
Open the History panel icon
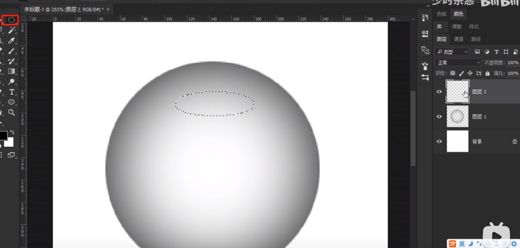[x=425, y=18]
